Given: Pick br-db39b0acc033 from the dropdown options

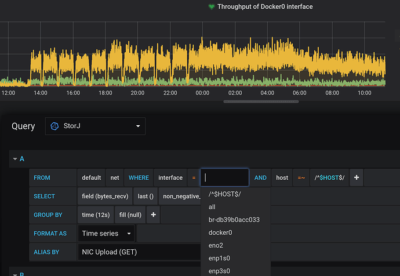Looking at the screenshot, I should click(x=234, y=220).
